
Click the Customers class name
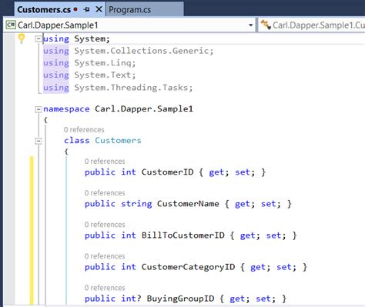point(118,140)
